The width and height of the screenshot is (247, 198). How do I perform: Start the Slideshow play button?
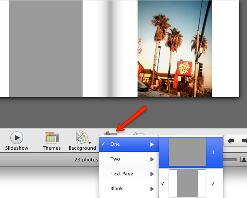point(17,138)
